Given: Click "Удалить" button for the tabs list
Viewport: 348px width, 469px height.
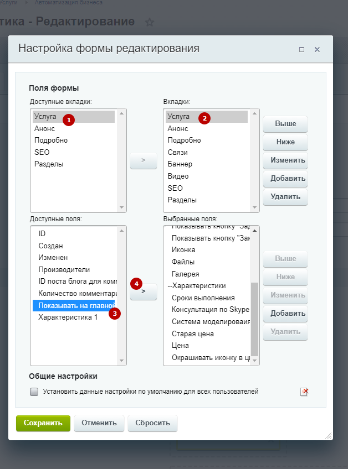Looking at the screenshot, I should click(285, 196).
